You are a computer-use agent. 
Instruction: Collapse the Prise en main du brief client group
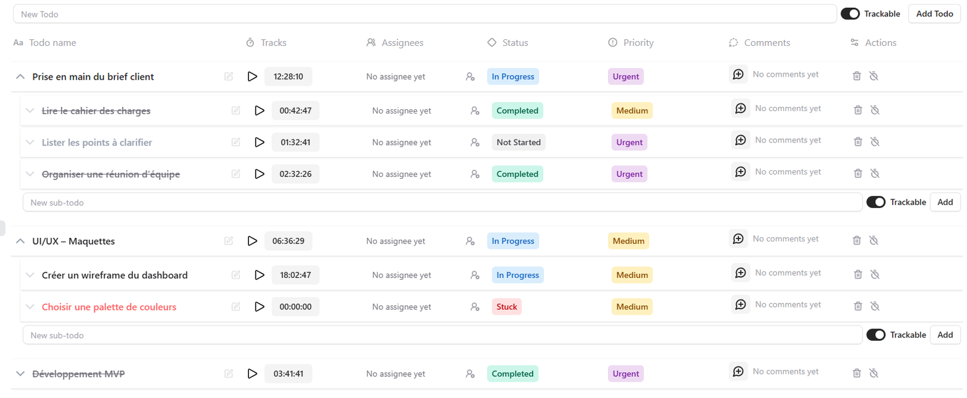(x=21, y=77)
